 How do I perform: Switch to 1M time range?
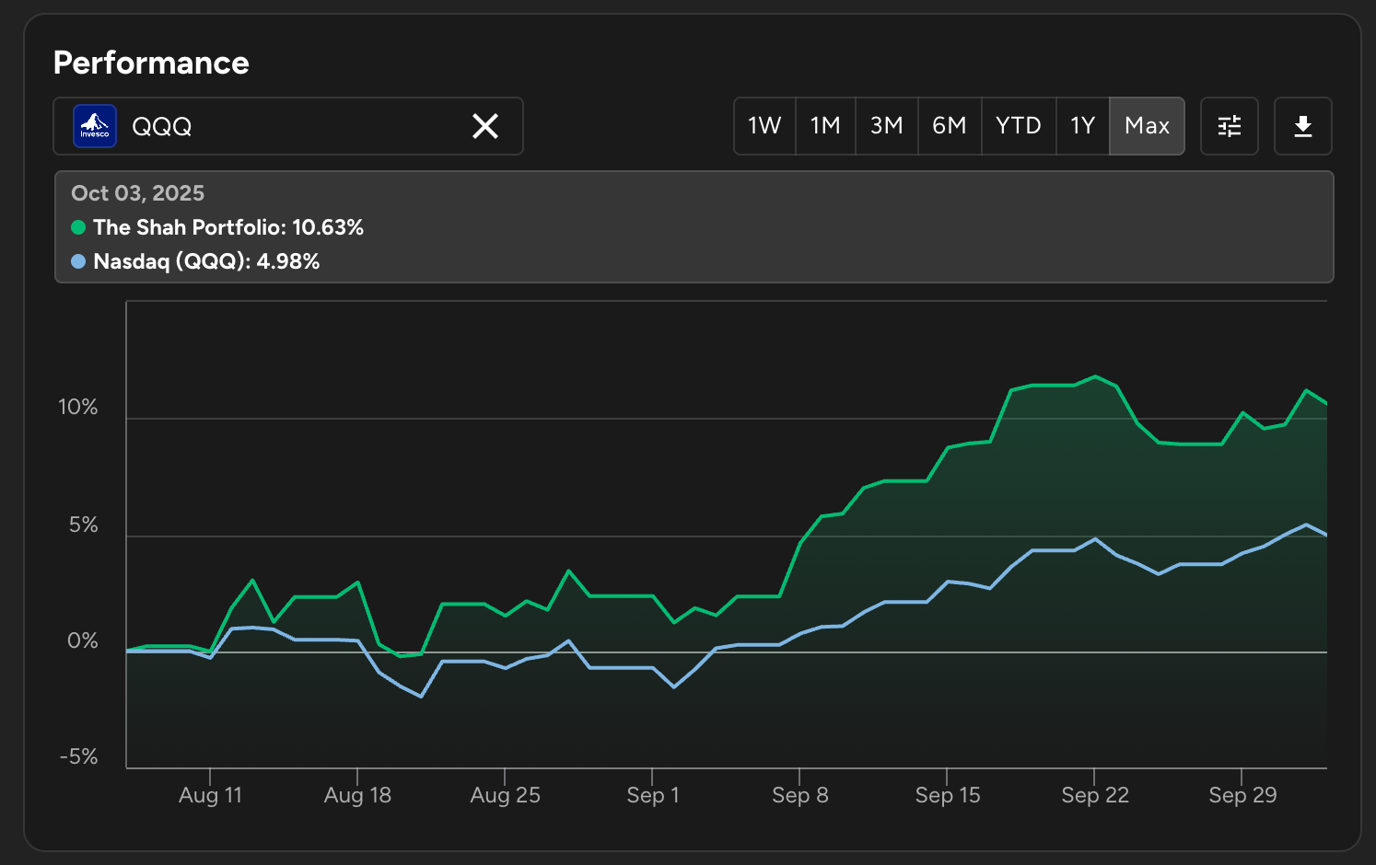[x=825, y=126]
